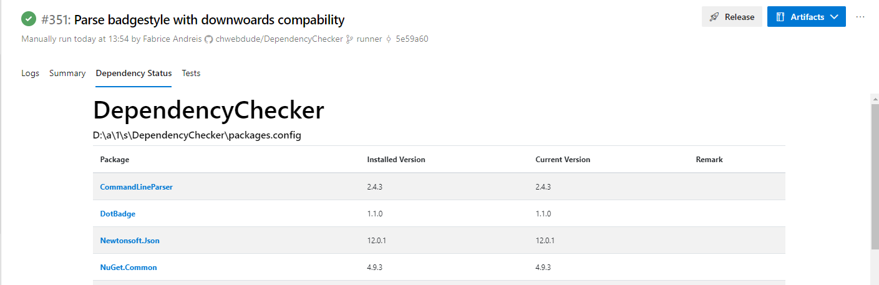Open commit 5e59a60 link

[x=412, y=39]
